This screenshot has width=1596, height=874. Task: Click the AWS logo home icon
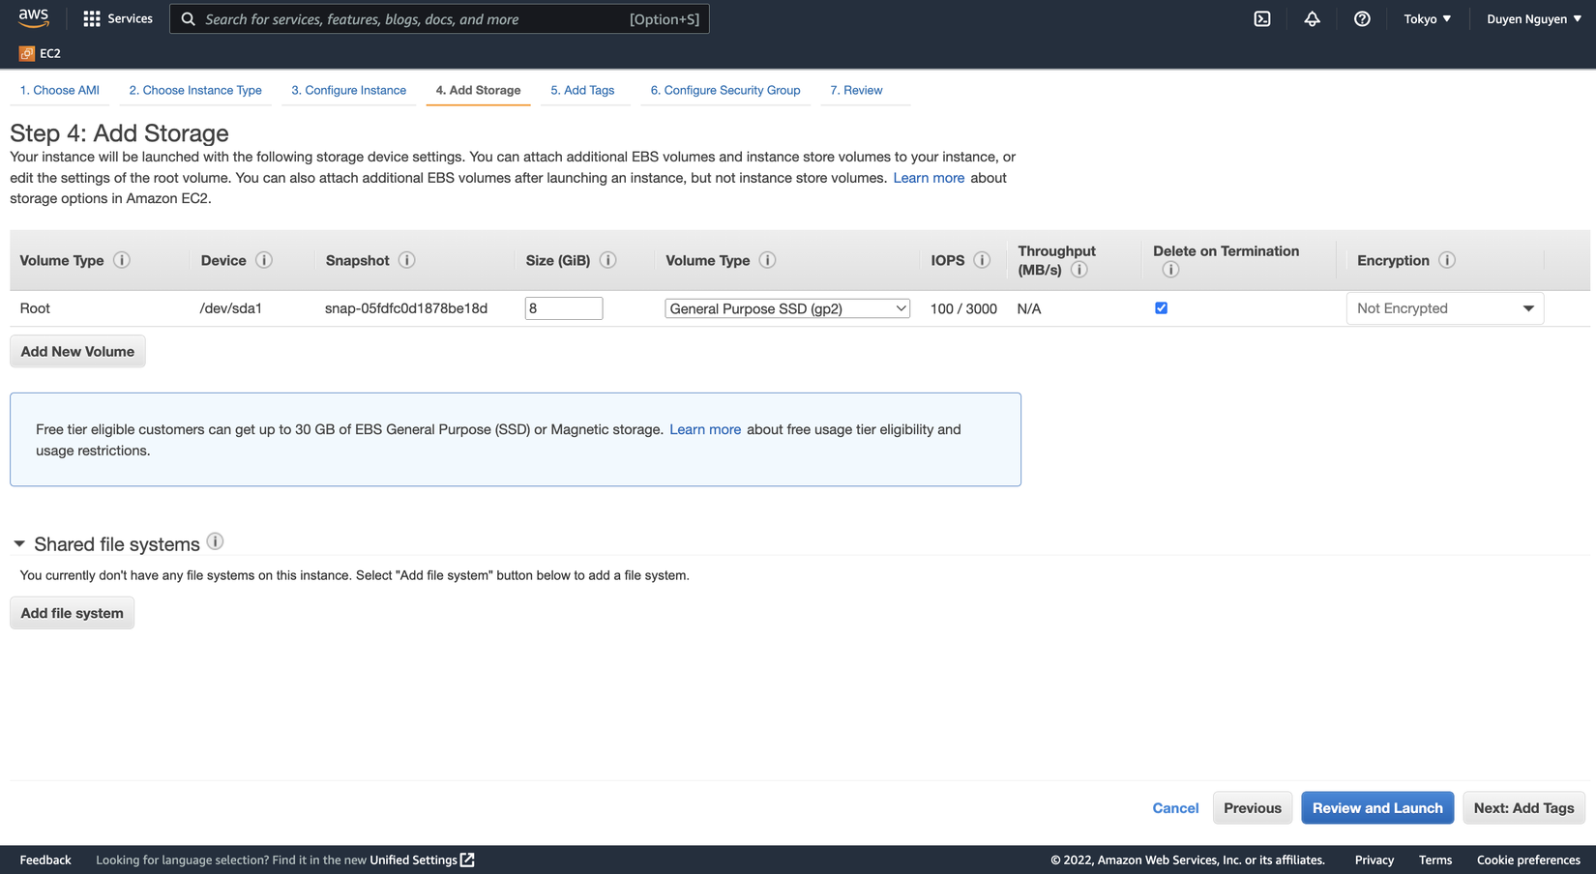click(x=33, y=18)
